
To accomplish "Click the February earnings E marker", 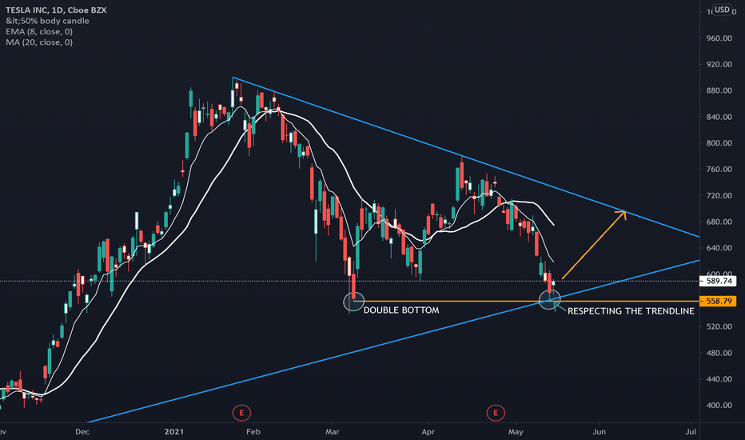I will click(x=241, y=413).
